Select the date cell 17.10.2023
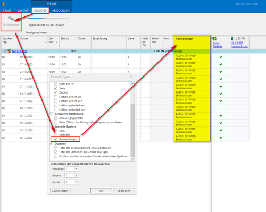This screenshot has width=266, height=212. (x=33, y=64)
